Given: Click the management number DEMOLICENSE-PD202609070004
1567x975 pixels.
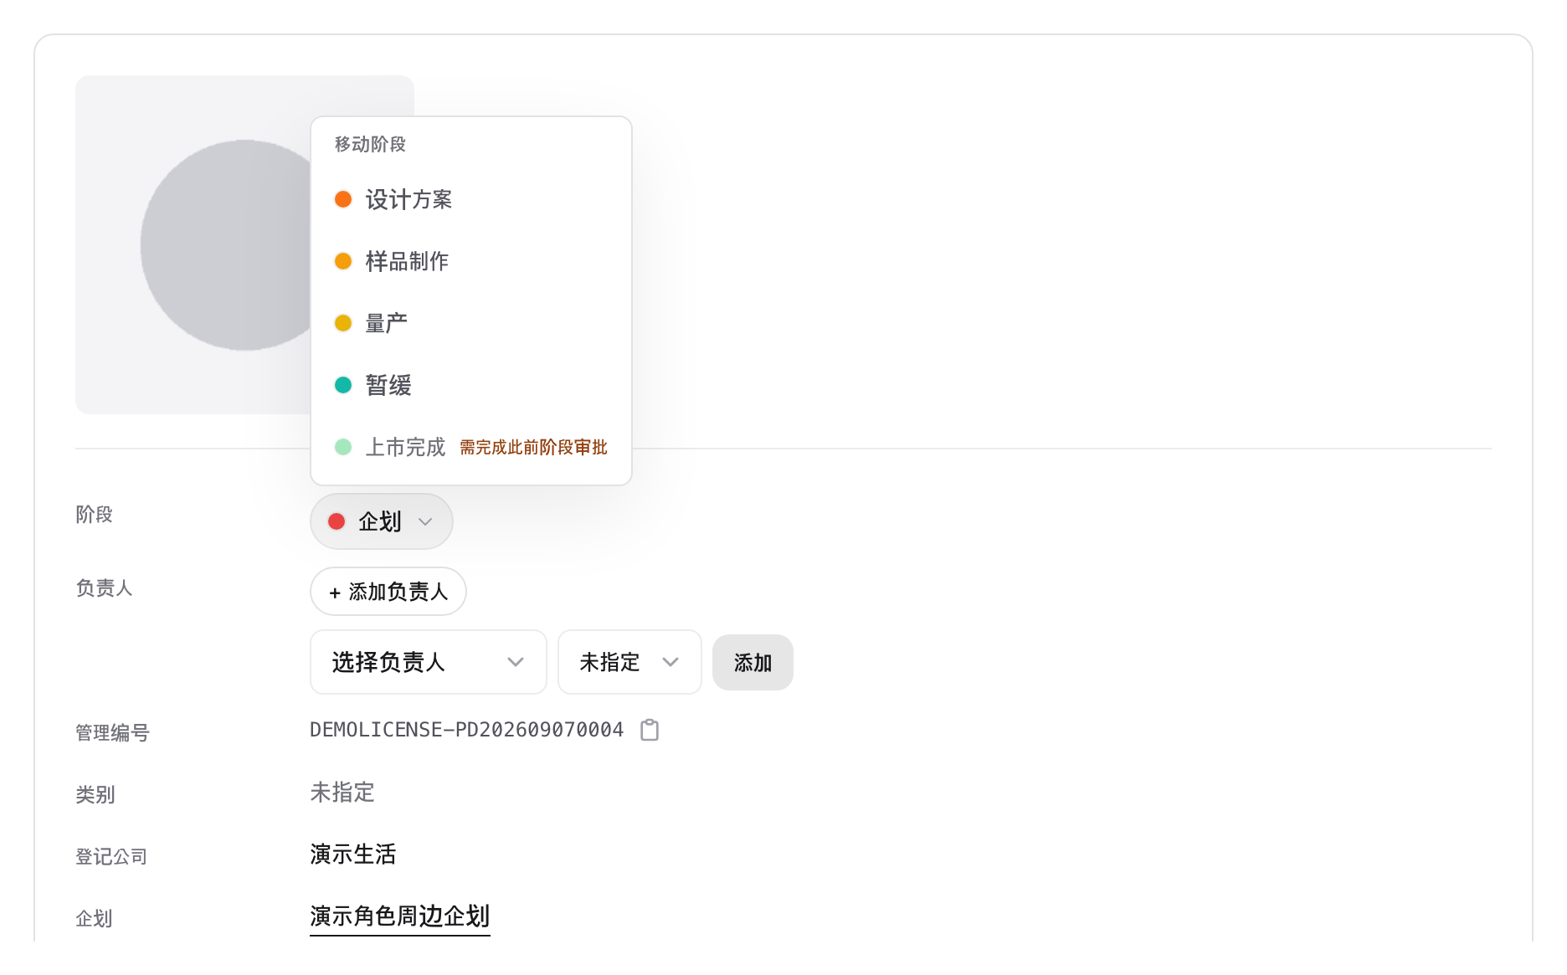Looking at the screenshot, I should coord(467,730).
